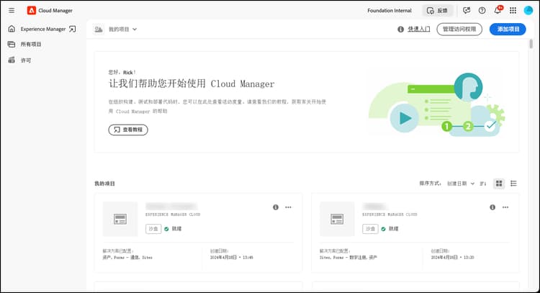Click the 13:45 creation date text

[231, 257]
